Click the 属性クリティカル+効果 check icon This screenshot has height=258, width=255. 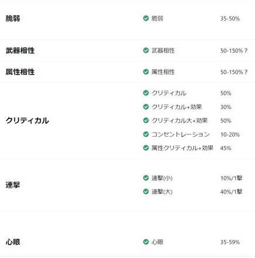coord(146,148)
